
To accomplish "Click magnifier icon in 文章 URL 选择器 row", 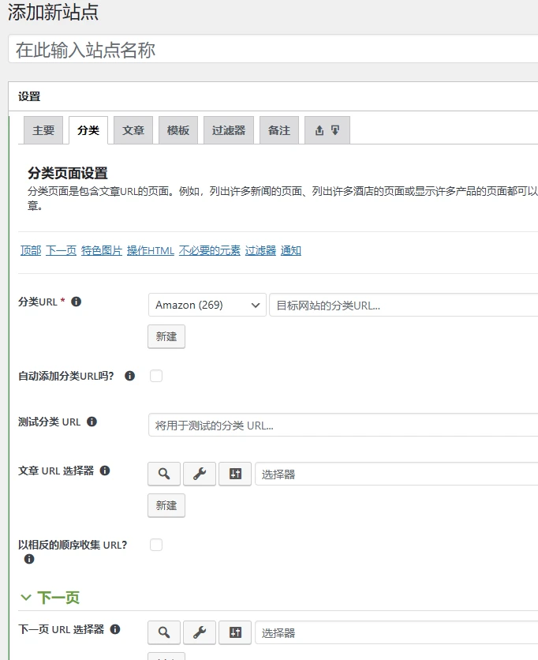I will coord(164,474).
